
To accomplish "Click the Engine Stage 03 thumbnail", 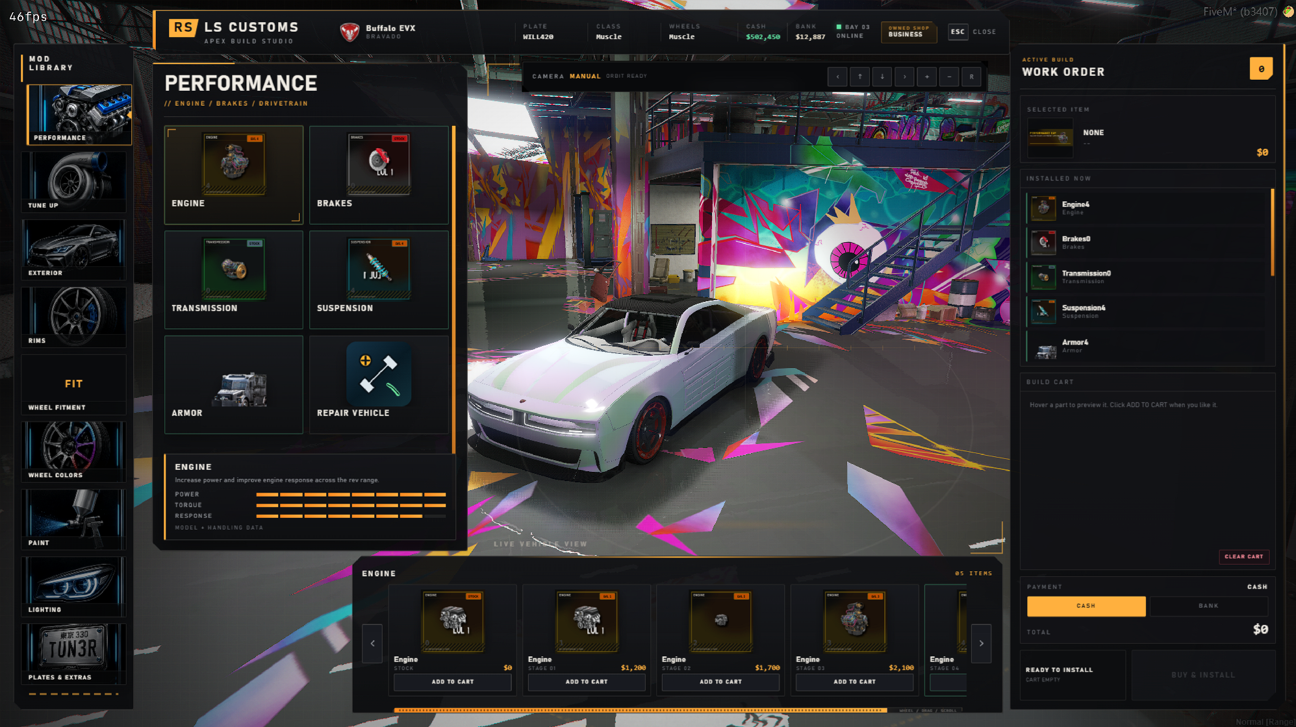I will point(854,621).
